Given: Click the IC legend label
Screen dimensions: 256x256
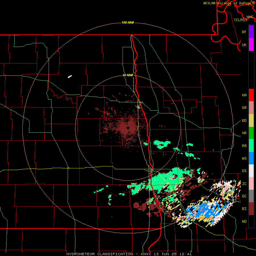Looking at the screenshot, I should tap(244, 184).
